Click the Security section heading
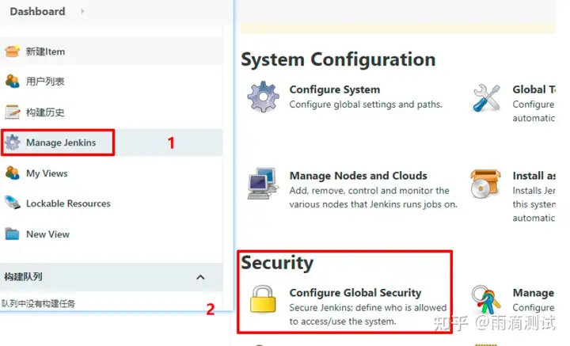Image resolution: width=570 pixels, height=346 pixels. [x=276, y=263]
